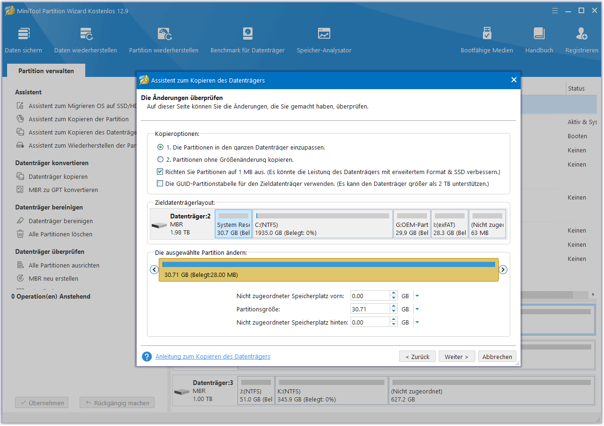Select K:(NTFS) 345.9 GB partition
Image resolution: width=604 pixels, height=426 pixels.
pyautogui.click(x=332, y=391)
